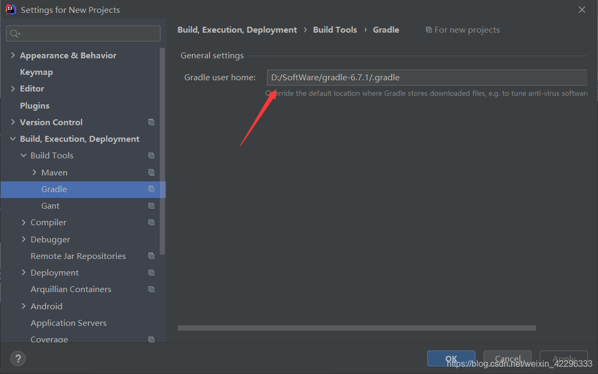Screen dimensions: 598x374
Task: Close the Settings dialog
Action: [x=581, y=10]
